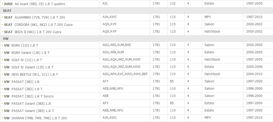Image resolution: width=273 pixels, height=122 pixels.
Task: Click cylinder count 4 in NEW BEETLE row
Action: tap(188, 74)
